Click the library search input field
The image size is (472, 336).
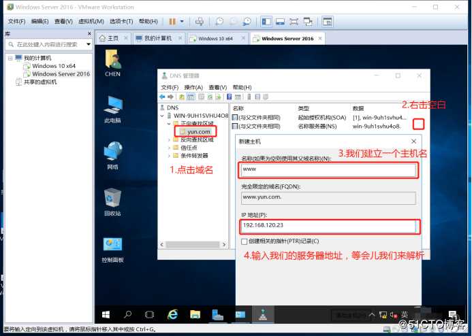[x=47, y=44]
